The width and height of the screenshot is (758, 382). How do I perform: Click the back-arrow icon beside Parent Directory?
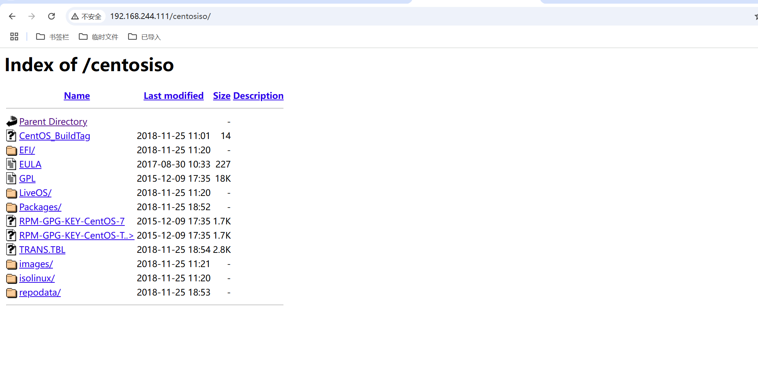12,121
